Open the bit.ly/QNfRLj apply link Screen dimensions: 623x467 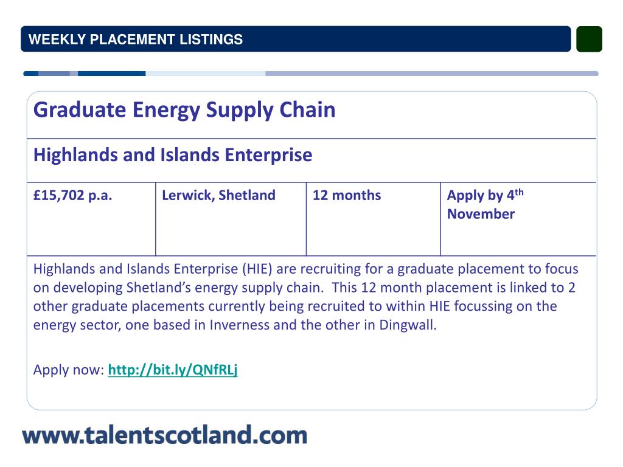[172, 370]
